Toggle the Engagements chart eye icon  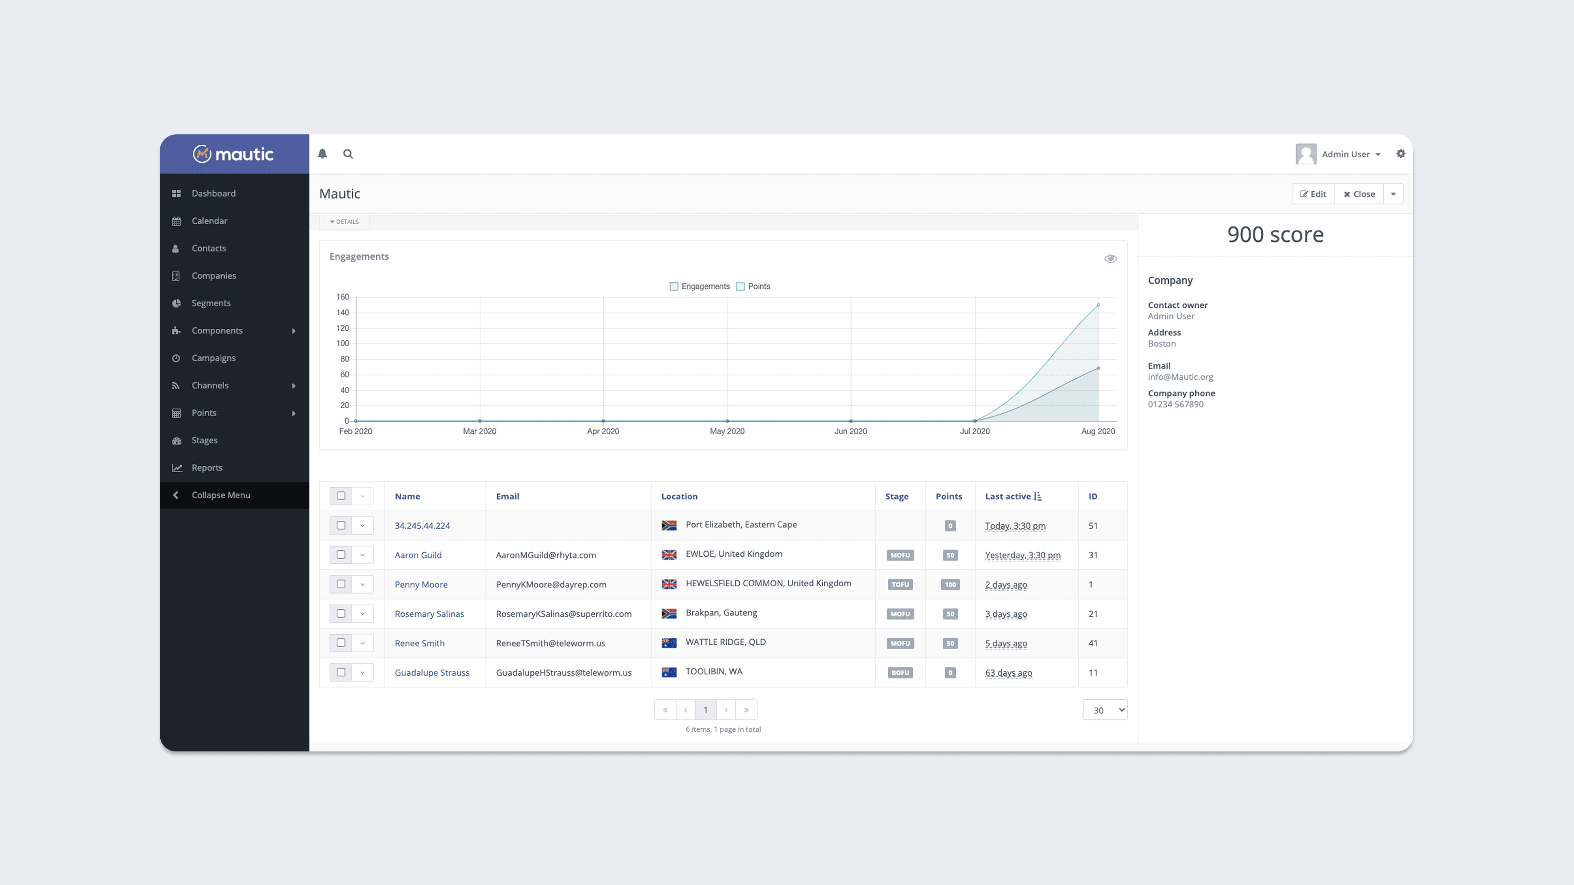point(1110,259)
